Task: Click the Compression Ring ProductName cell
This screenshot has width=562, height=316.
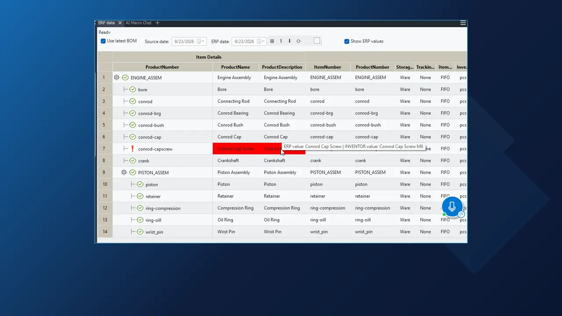Action: tap(236, 208)
